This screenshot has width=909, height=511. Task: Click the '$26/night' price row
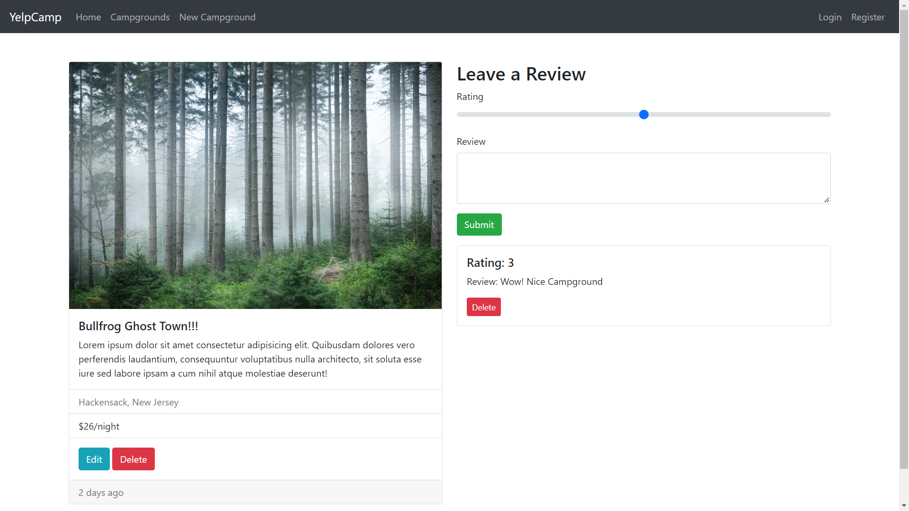[x=99, y=426]
